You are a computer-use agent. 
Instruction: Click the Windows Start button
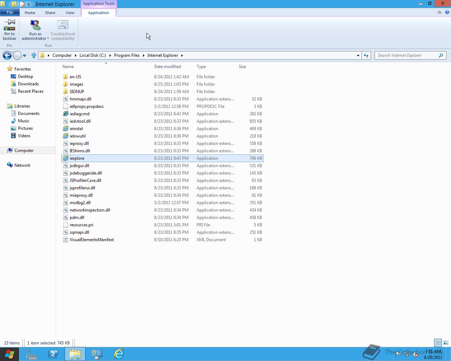[x=9, y=354]
